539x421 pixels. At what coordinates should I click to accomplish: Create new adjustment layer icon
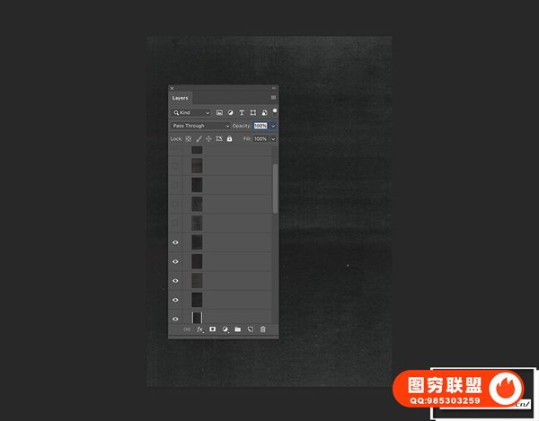point(225,329)
